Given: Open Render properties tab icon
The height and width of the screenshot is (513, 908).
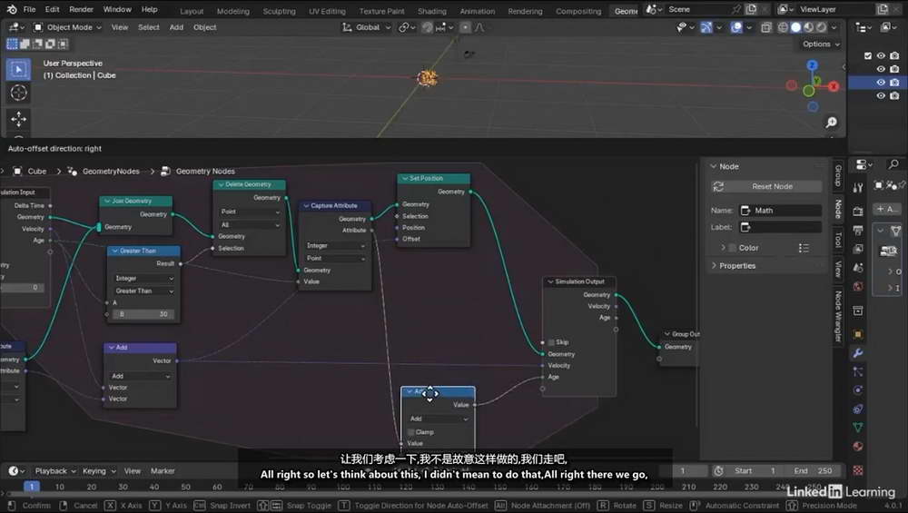Looking at the screenshot, I should (x=858, y=212).
